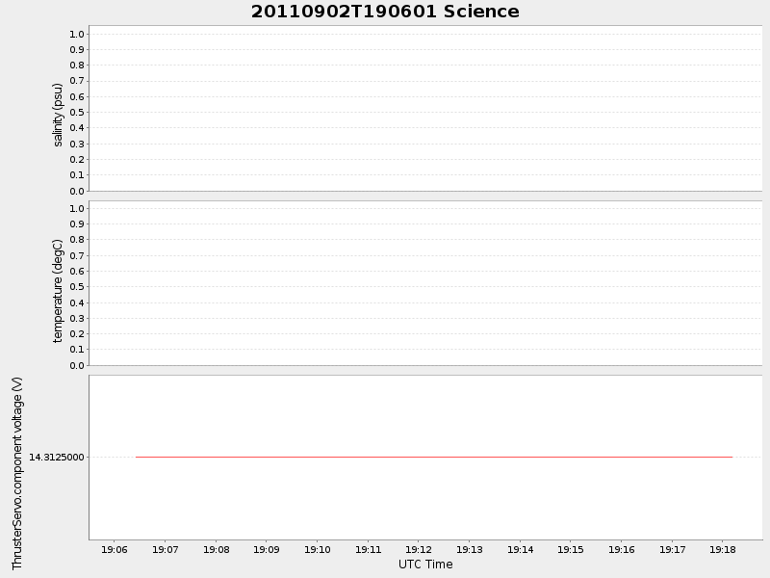Click the 19:09 time tick label
Screen dimensions: 770x578
[x=267, y=549]
